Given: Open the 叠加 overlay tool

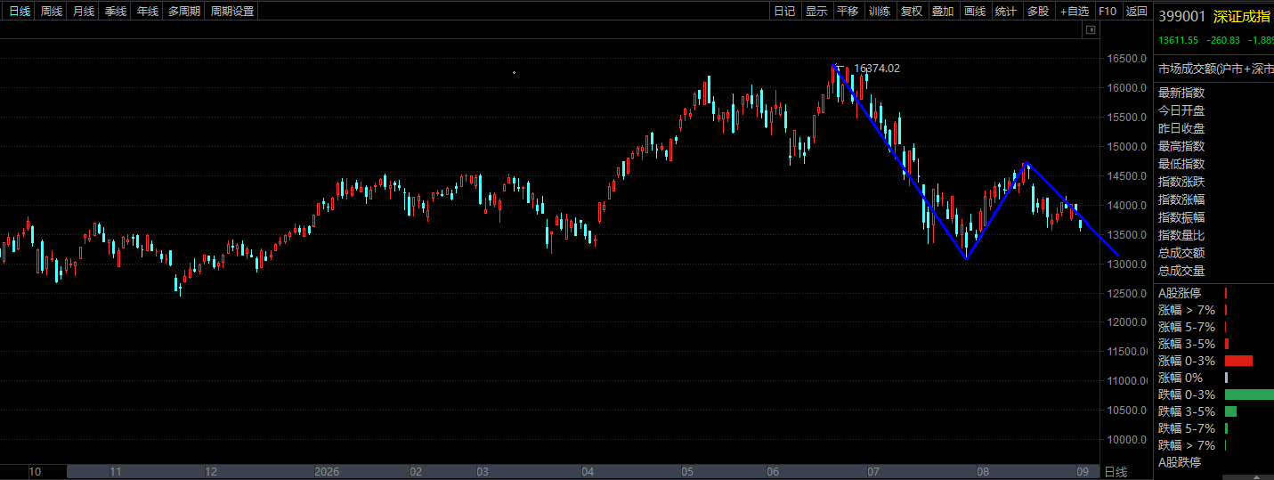Looking at the screenshot, I should point(943,12).
